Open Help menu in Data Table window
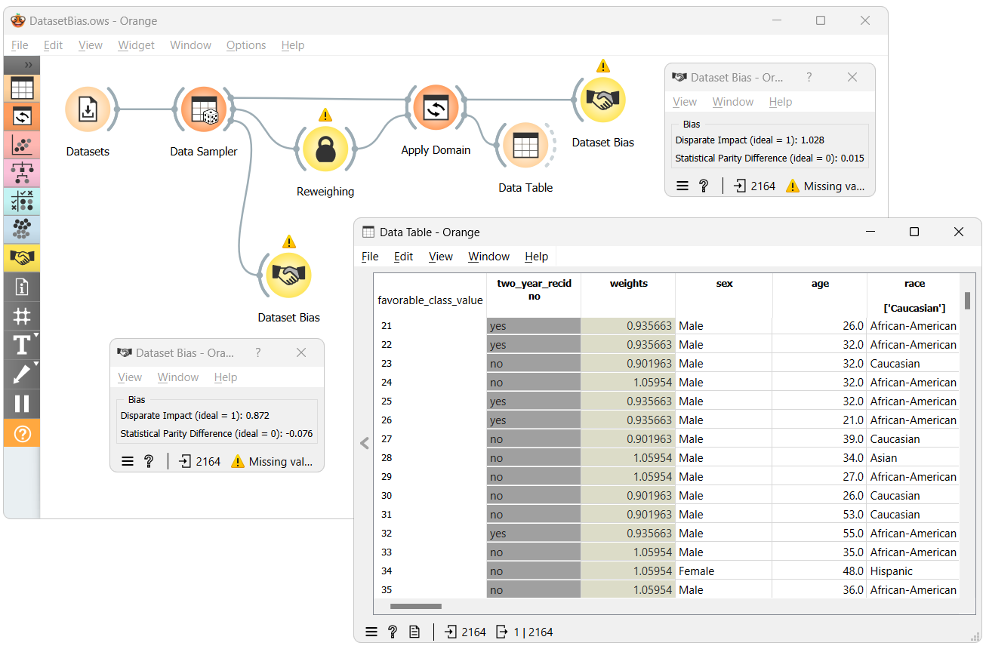986x646 pixels. point(537,257)
